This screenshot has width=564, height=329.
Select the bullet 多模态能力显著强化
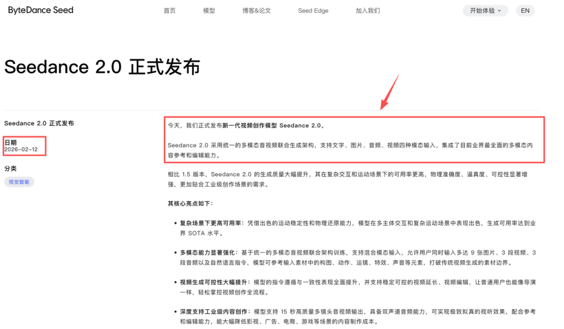pyautogui.click(x=358, y=258)
